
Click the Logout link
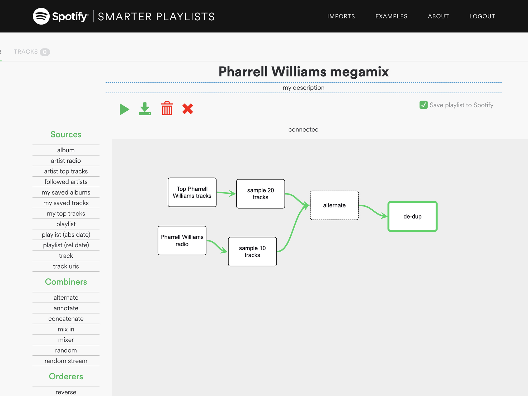[x=482, y=16]
